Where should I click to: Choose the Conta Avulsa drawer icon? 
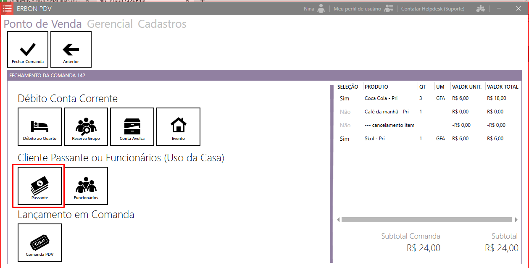(x=132, y=126)
